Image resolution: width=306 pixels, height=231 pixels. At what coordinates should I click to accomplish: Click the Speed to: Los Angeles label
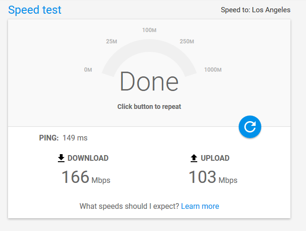[x=256, y=10]
